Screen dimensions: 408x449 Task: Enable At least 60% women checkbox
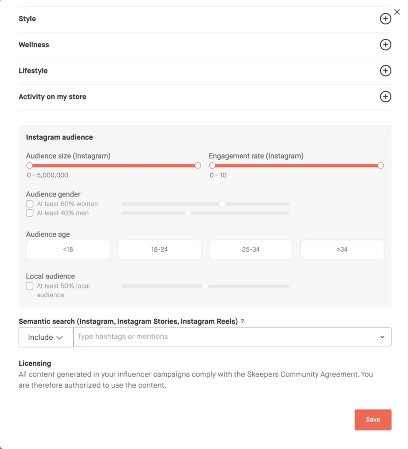point(30,204)
